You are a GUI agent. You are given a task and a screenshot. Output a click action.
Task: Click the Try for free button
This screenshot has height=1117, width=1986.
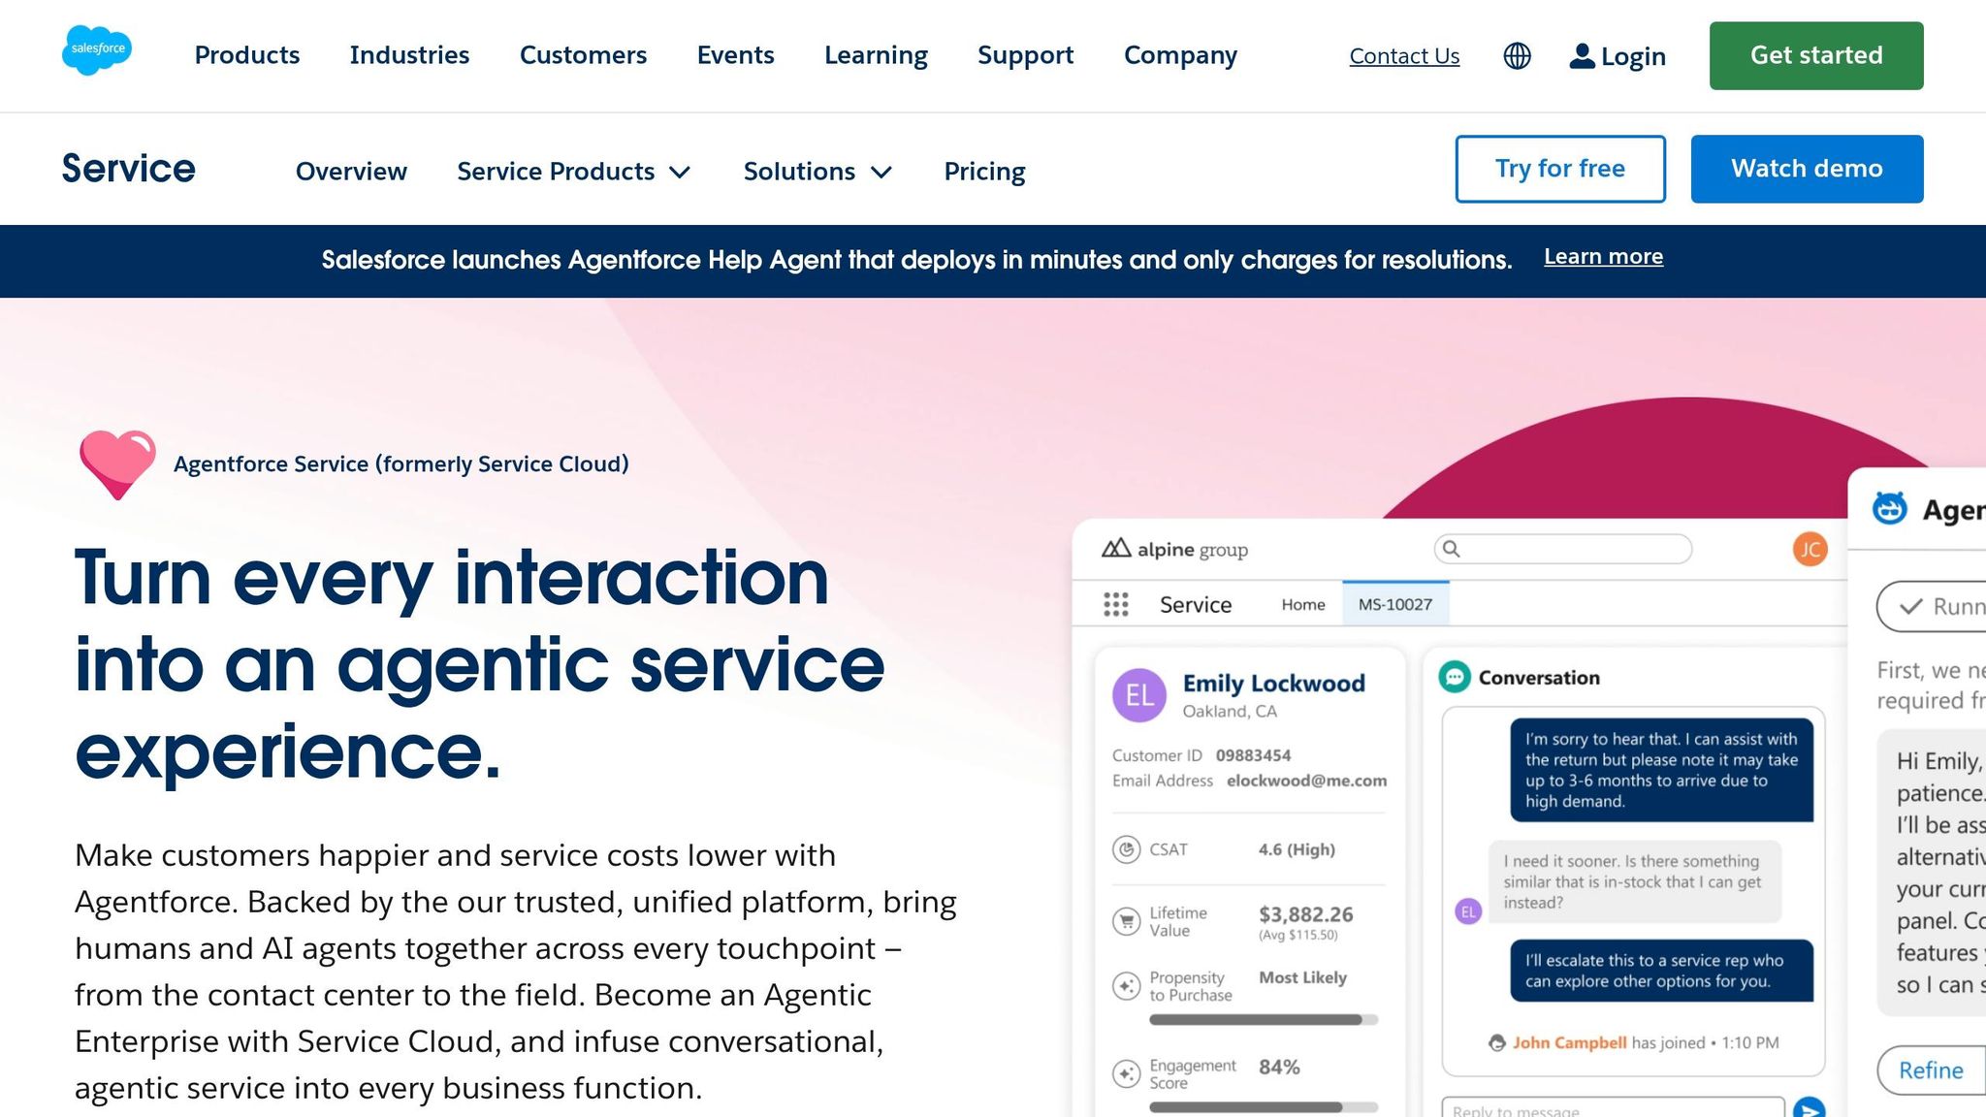click(1560, 169)
